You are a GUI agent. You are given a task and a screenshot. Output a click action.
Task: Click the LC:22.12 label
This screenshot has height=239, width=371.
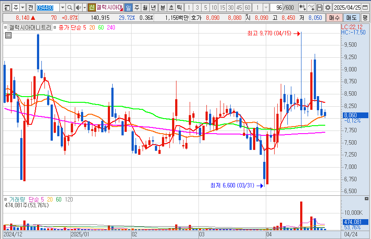pyautogui.click(x=352, y=27)
